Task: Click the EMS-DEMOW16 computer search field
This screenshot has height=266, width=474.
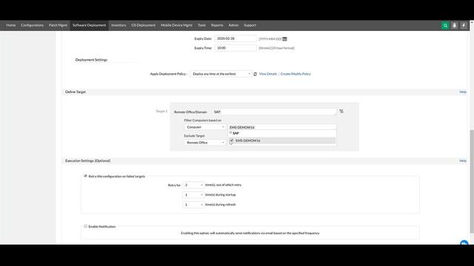Action: click(282, 127)
